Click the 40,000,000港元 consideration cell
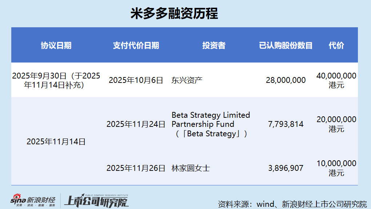 [336, 80]
